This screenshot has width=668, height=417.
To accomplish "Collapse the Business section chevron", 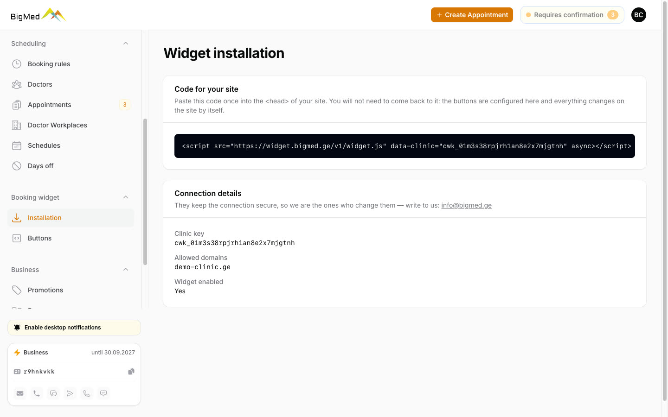I will tap(126, 270).
